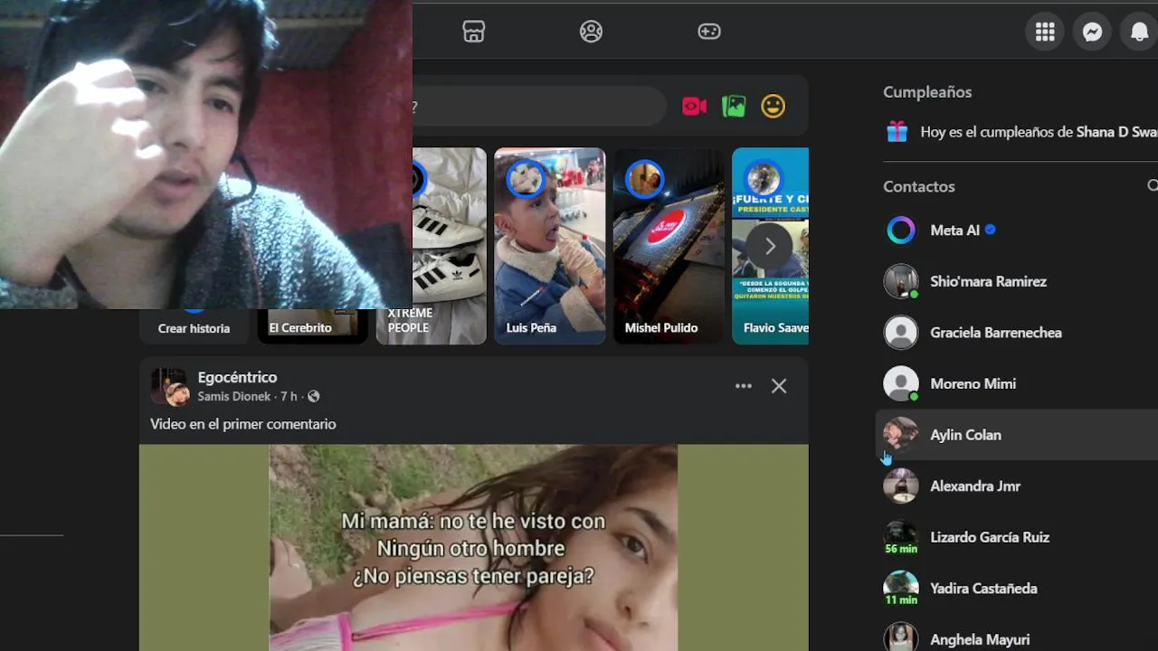This screenshot has width=1158, height=651.
Task: Click the name Graciela Barrenechea
Action: 996,333
